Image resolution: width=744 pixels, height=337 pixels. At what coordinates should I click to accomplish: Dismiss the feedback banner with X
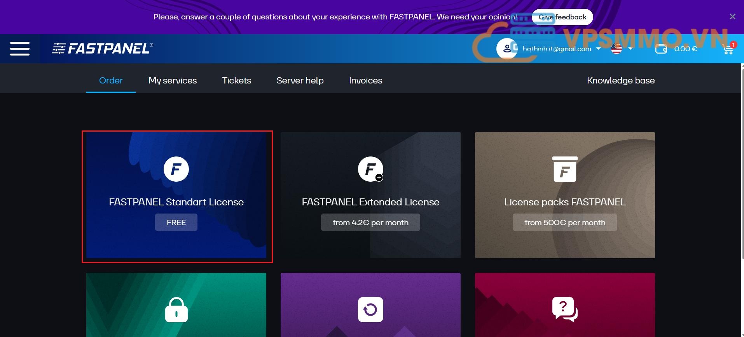click(x=732, y=17)
